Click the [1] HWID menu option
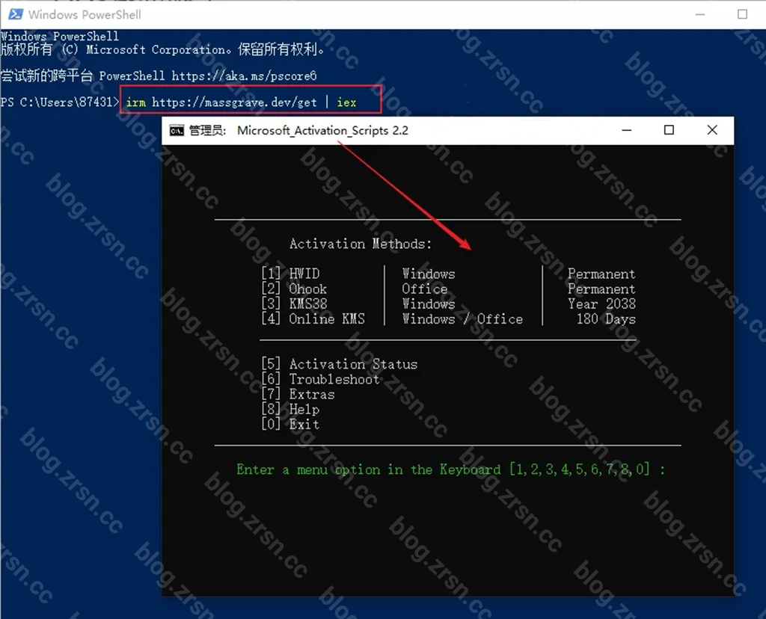The image size is (766, 619). (291, 274)
